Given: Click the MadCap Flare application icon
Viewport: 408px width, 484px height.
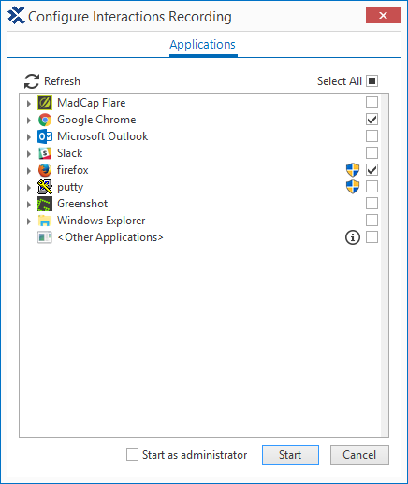Looking at the screenshot, I should 45,103.
